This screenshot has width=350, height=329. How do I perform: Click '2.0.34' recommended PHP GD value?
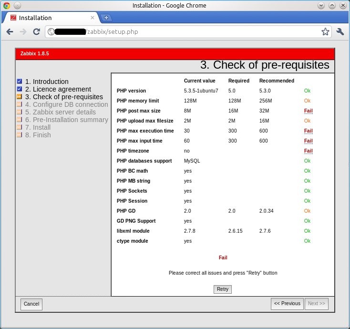click(266, 211)
